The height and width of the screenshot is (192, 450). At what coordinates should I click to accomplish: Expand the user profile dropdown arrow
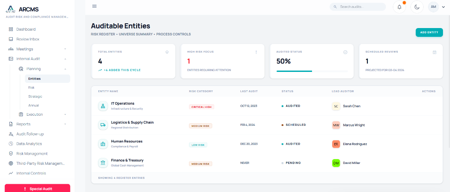443,7
